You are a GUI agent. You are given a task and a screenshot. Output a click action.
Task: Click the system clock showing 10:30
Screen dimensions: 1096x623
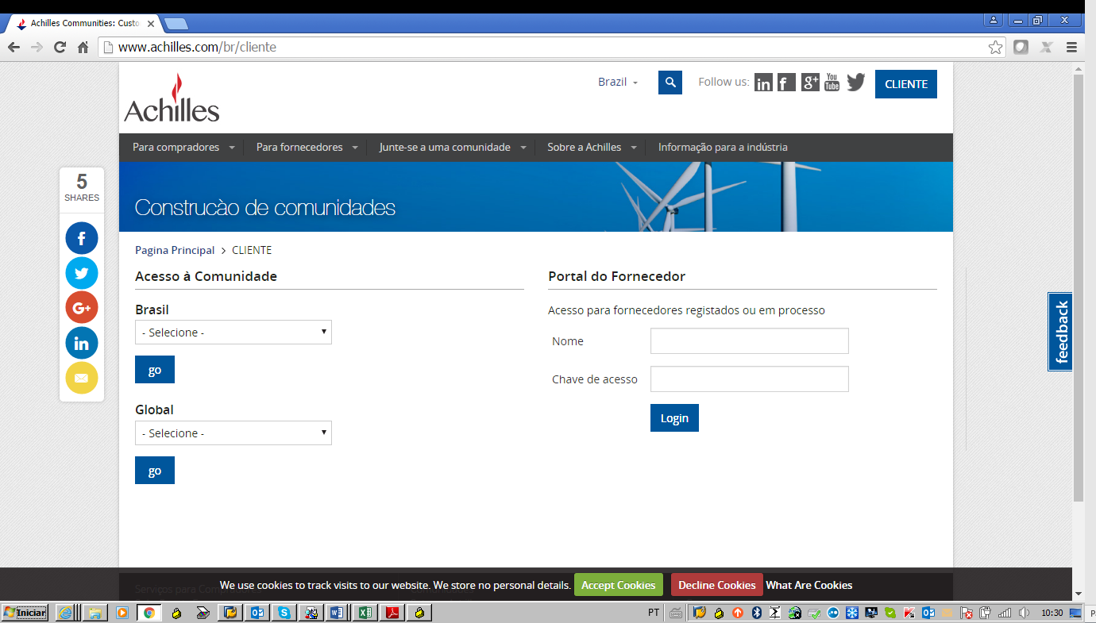(x=1052, y=613)
